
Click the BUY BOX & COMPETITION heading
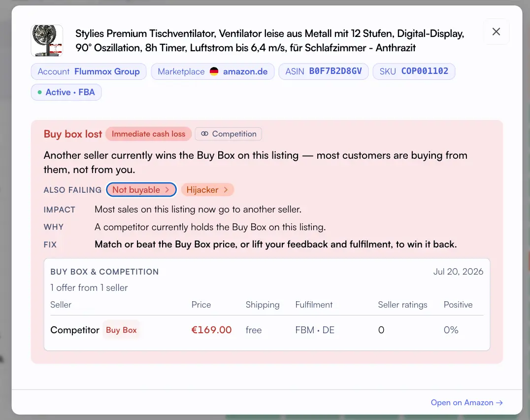tap(104, 272)
